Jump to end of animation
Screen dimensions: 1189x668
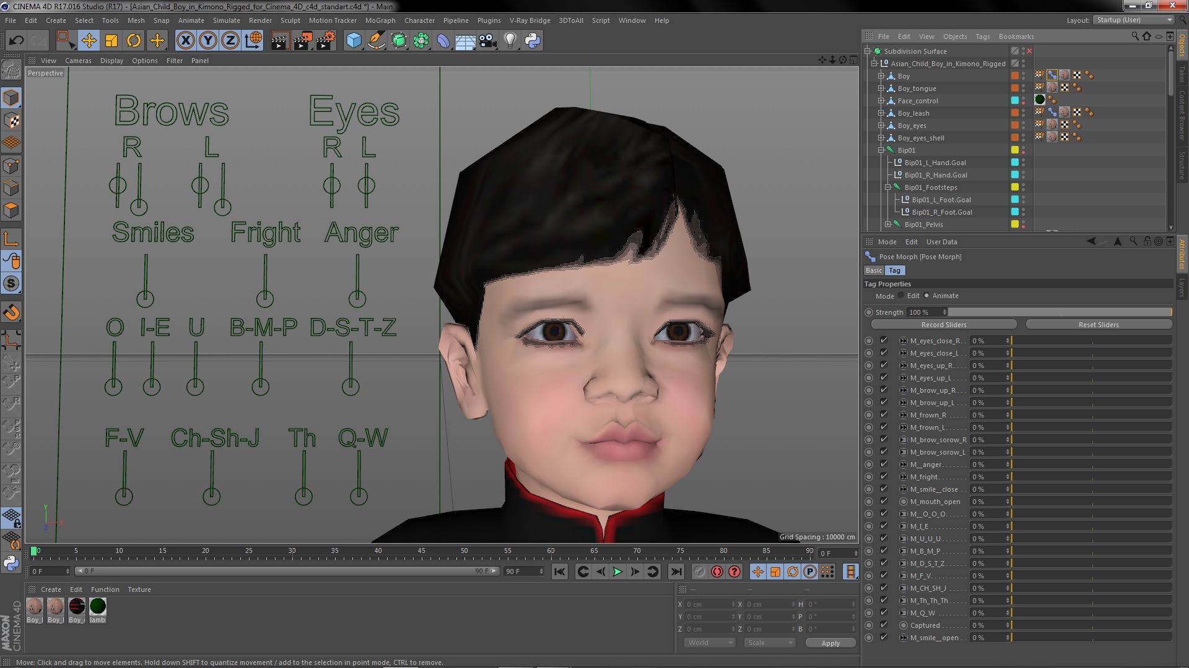pos(676,572)
